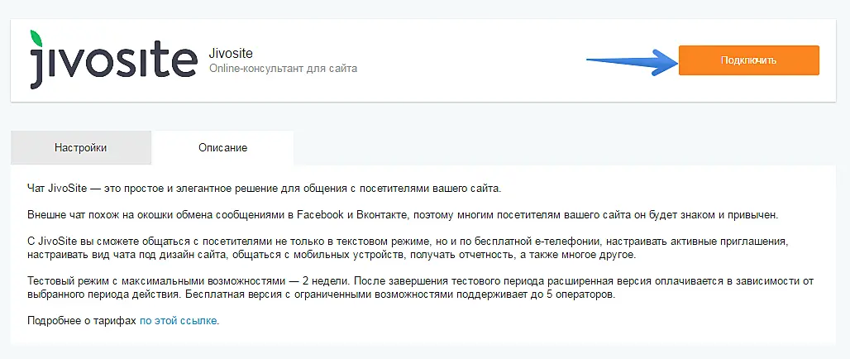Viewport: 850px width, 359px height.
Task: Open the 'по этой ссылке' tariffs link
Action: pos(179,320)
